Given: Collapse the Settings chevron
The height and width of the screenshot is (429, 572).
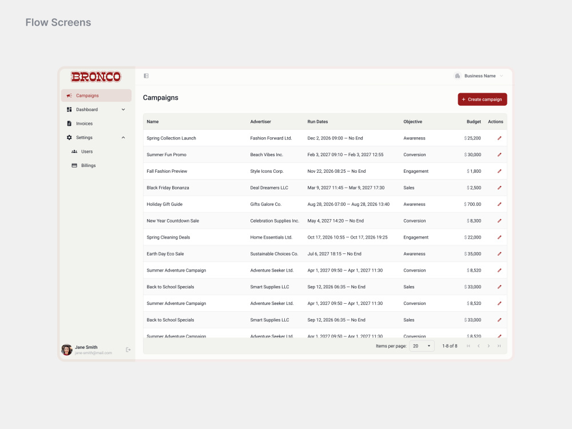Looking at the screenshot, I should 124,137.
